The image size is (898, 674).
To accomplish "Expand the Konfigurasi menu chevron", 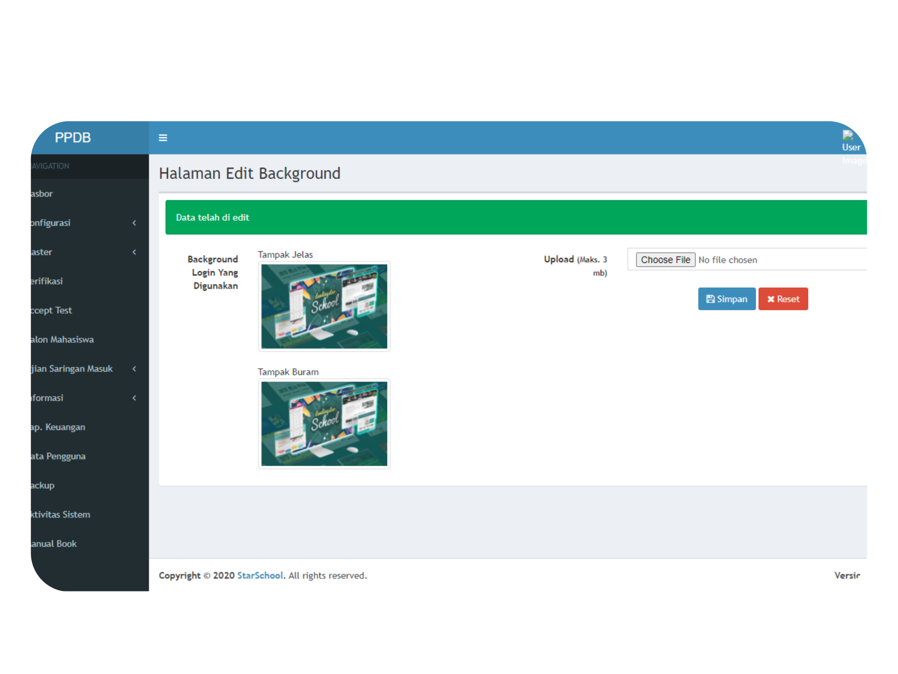I will click(x=134, y=223).
